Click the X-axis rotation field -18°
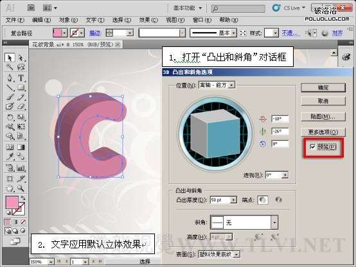356x267 pixels. tap(280, 119)
